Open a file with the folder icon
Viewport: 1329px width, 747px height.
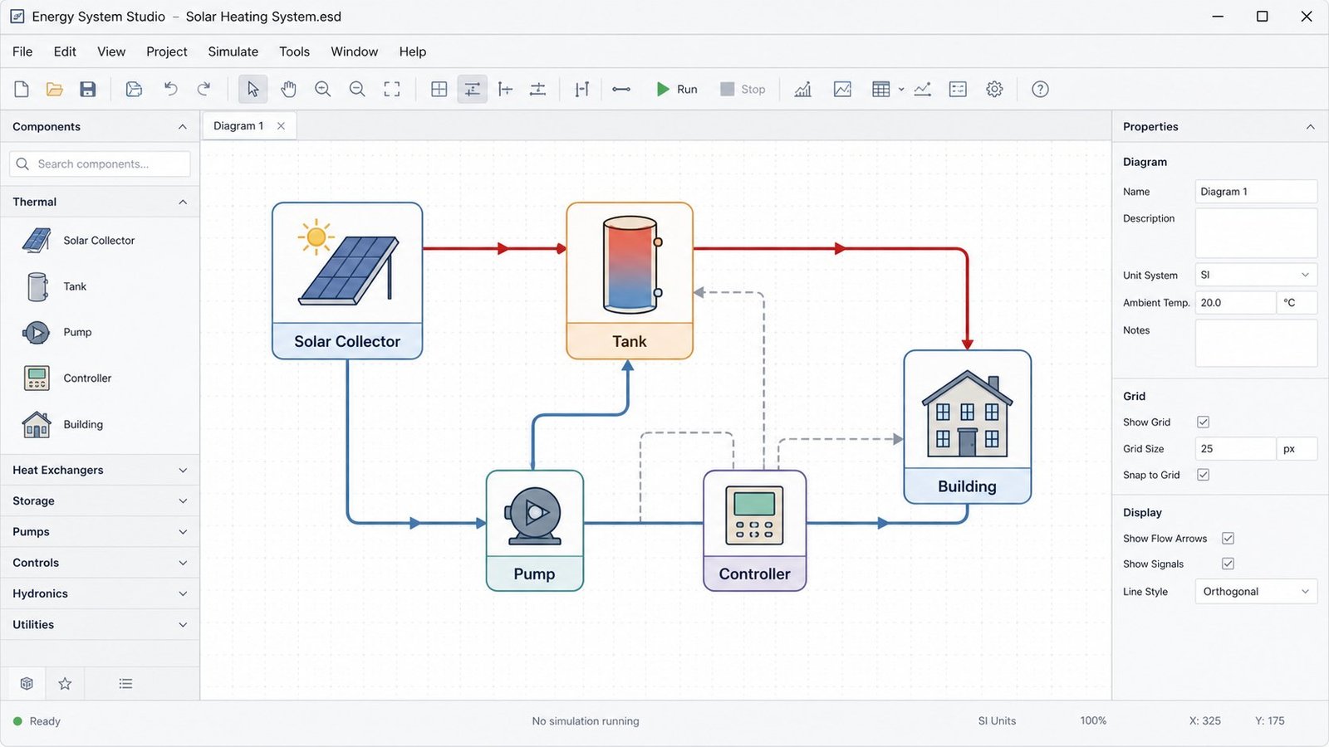55,89
